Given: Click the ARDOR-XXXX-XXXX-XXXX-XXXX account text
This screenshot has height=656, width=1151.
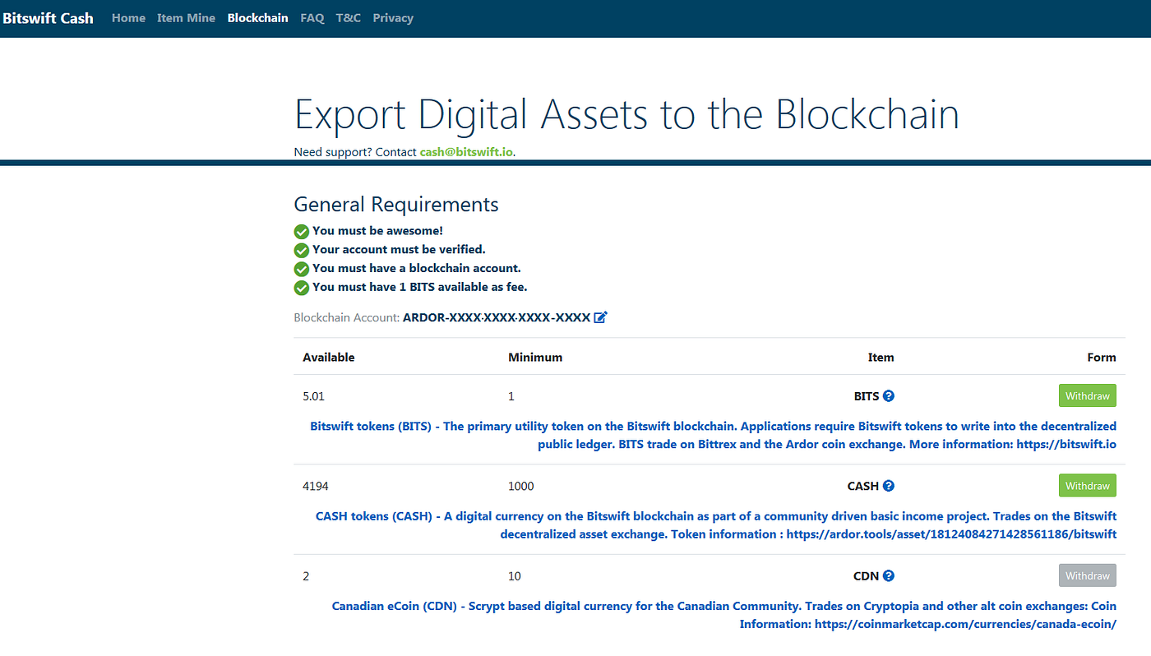Looking at the screenshot, I should (x=497, y=317).
